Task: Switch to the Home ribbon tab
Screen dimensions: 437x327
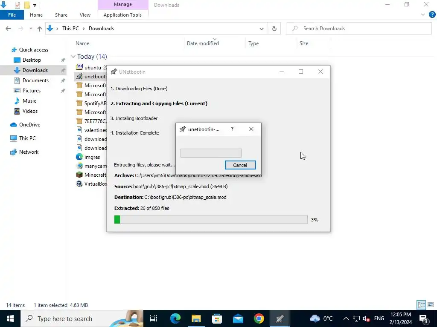Action: (x=36, y=15)
